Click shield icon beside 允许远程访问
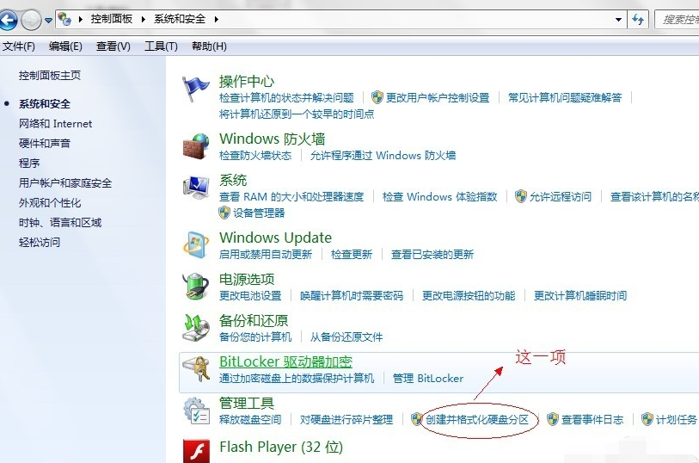 point(521,196)
